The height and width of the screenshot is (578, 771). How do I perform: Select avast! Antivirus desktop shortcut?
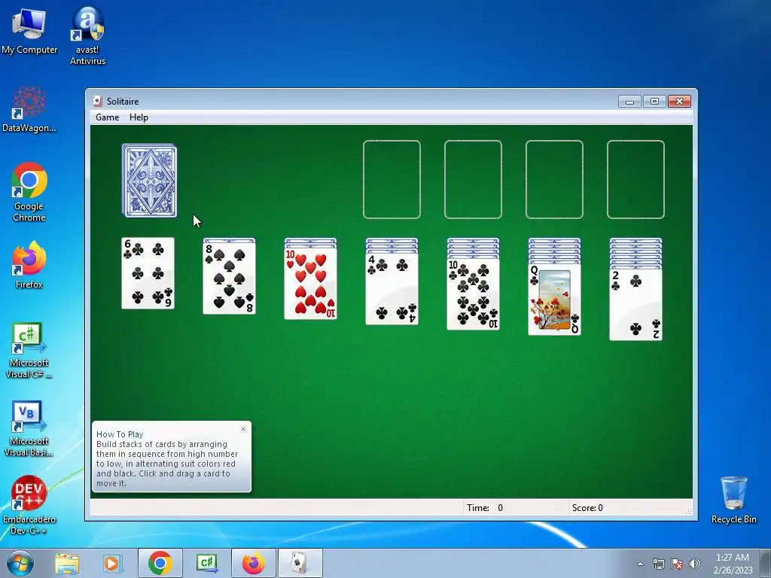pos(87,36)
